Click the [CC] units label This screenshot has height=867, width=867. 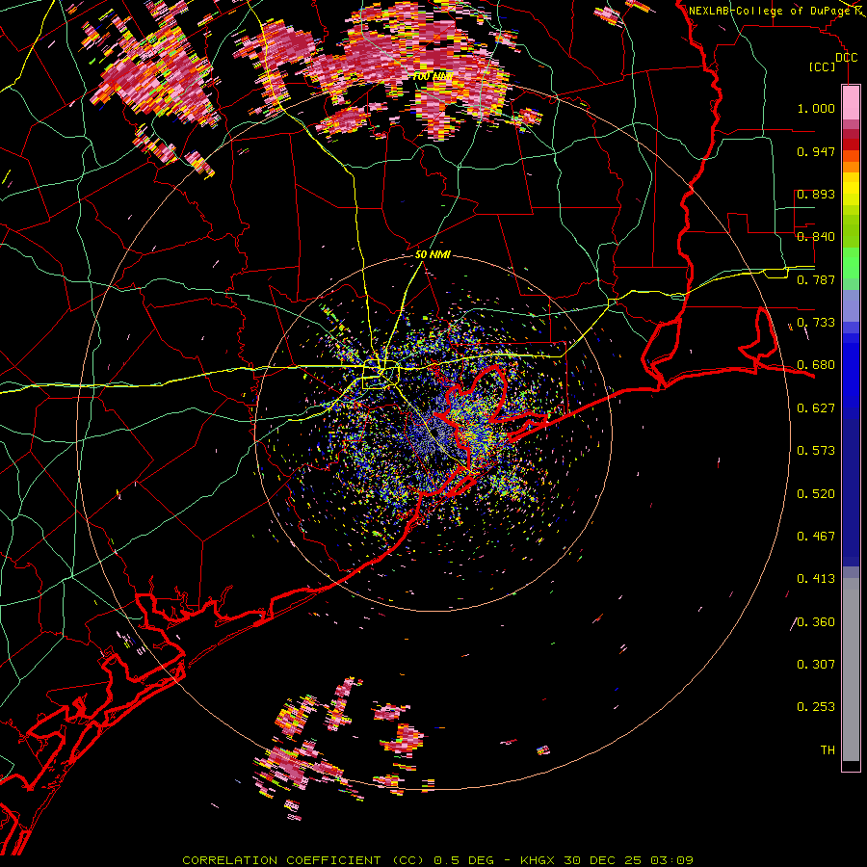[823, 66]
